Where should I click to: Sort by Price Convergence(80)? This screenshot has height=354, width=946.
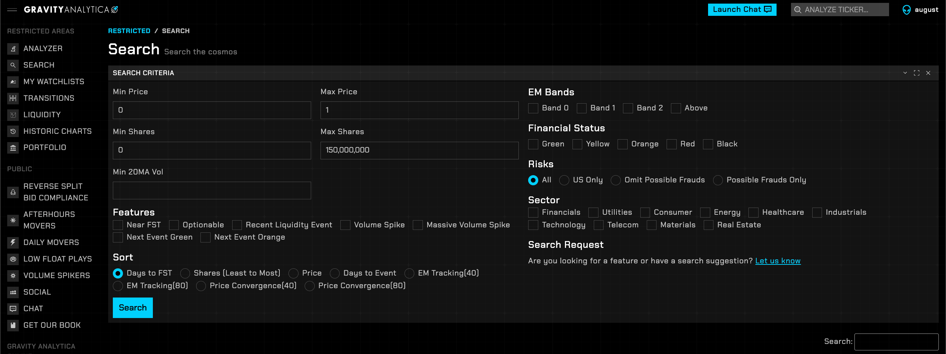click(x=309, y=286)
